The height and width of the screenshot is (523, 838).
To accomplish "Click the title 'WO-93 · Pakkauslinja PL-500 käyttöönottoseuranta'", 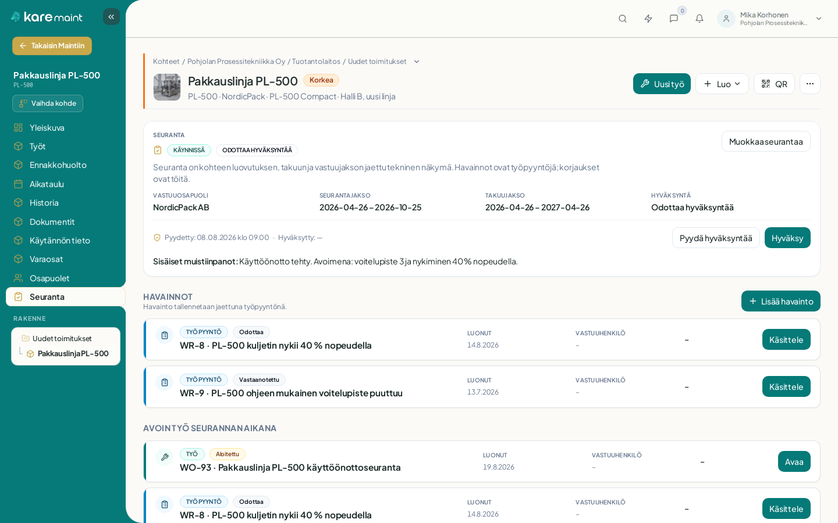I will 290,467.
